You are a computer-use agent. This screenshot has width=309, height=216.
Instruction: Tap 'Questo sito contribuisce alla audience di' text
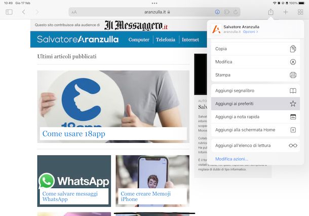[x=67, y=25]
